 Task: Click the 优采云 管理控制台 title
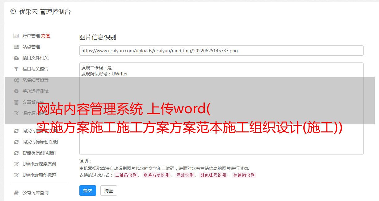pyautogui.click(x=45, y=12)
